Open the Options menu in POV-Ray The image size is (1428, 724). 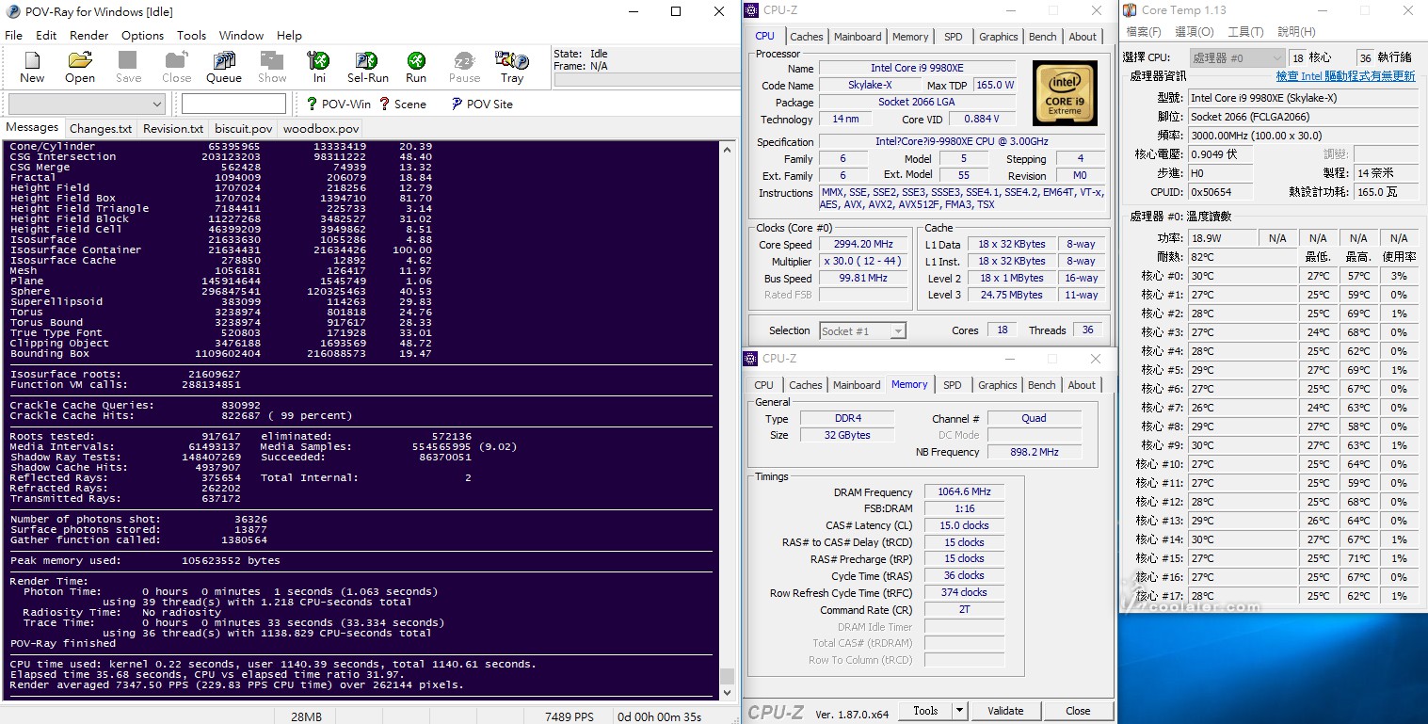(x=143, y=35)
